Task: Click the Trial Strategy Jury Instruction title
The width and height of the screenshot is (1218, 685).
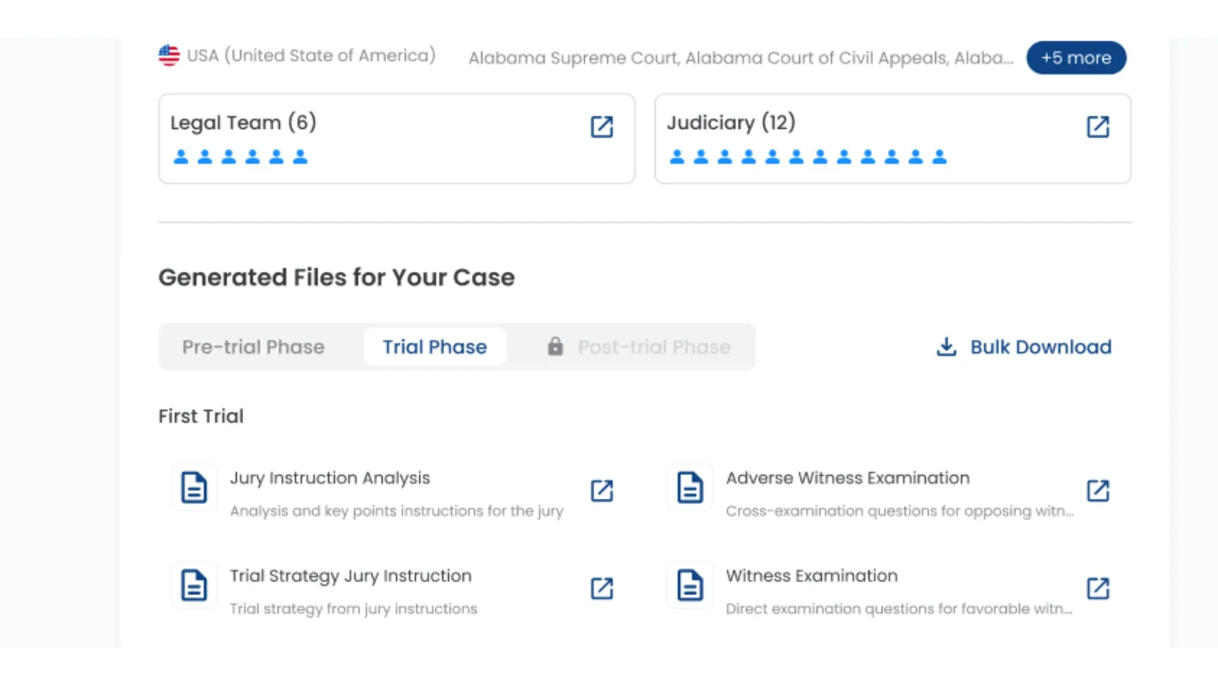Action: (351, 576)
